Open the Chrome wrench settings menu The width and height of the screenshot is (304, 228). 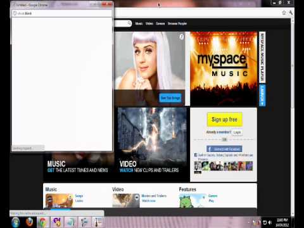291,13
